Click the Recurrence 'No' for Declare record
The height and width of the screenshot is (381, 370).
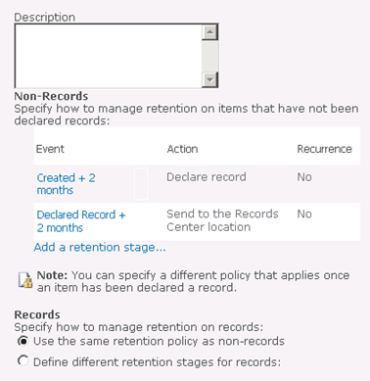[x=304, y=177]
